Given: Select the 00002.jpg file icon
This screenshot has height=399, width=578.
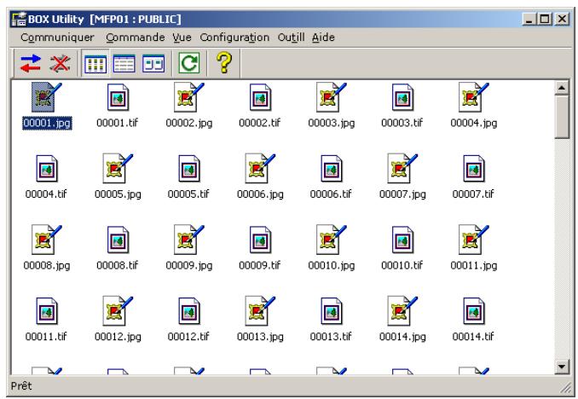Looking at the screenshot, I should (x=188, y=97).
